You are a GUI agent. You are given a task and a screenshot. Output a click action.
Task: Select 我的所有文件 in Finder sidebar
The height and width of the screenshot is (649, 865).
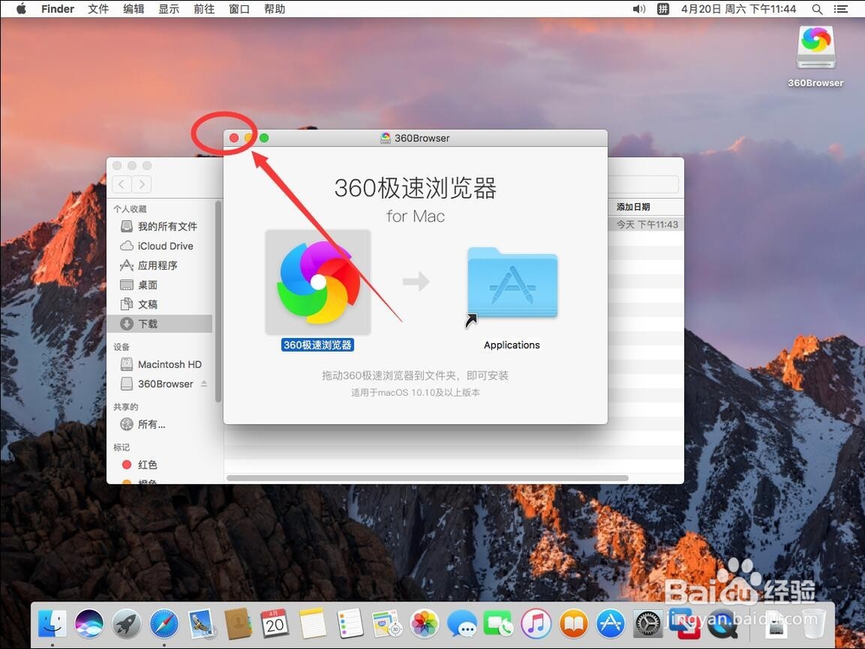click(160, 226)
